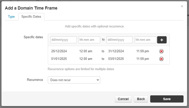Remove the 25/12/2024 date range entry

click(161, 51)
